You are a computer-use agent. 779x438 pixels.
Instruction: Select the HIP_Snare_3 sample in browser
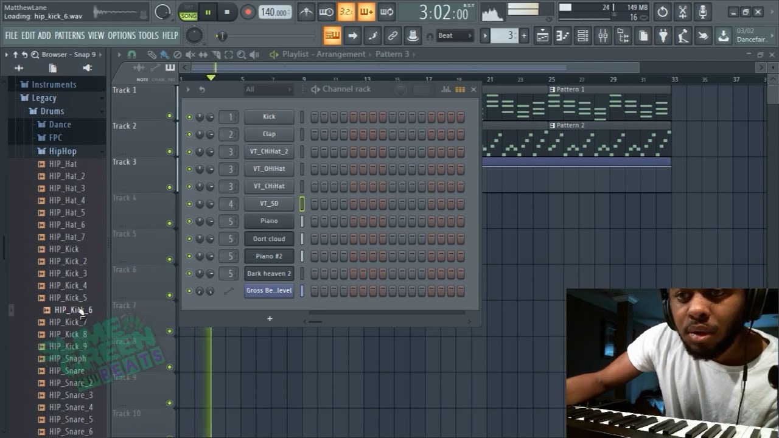pyautogui.click(x=71, y=395)
